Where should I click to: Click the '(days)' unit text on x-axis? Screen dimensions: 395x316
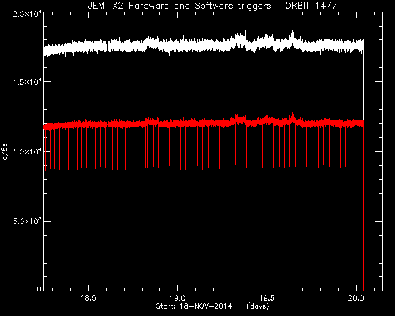point(258,306)
